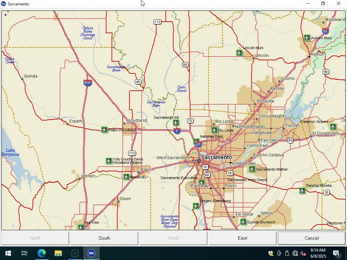Click the Sacramento Intl airport icon
The image size is (347, 260).
click(x=176, y=123)
